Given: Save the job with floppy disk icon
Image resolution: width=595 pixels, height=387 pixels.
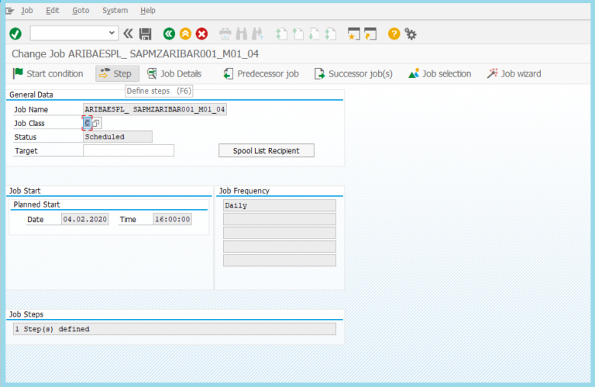Looking at the screenshot, I should click(146, 34).
